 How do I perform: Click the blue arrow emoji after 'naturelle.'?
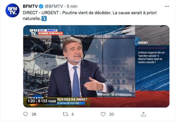(44, 19)
